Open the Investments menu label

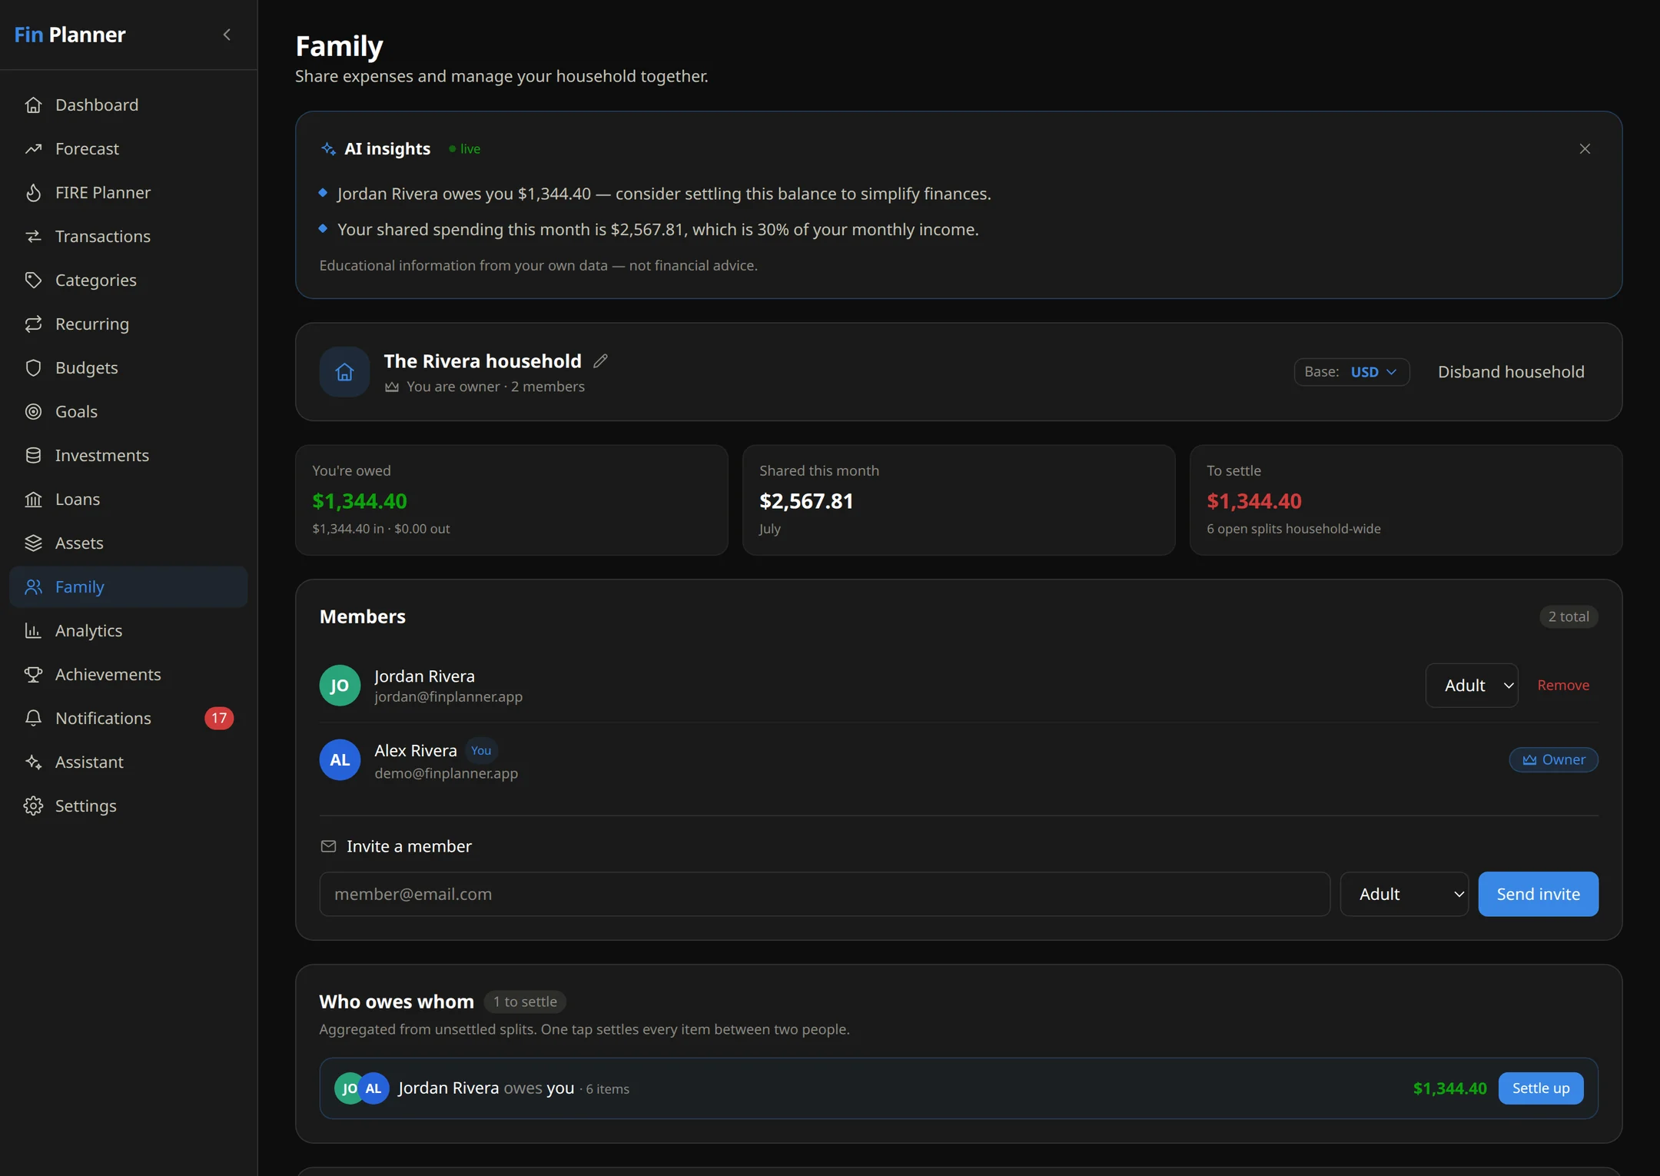pyautogui.click(x=102, y=455)
